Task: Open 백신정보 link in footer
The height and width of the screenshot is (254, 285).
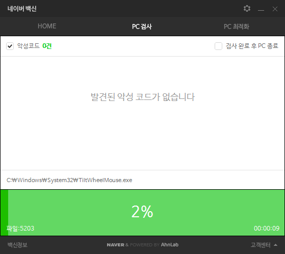Action: coord(17,245)
